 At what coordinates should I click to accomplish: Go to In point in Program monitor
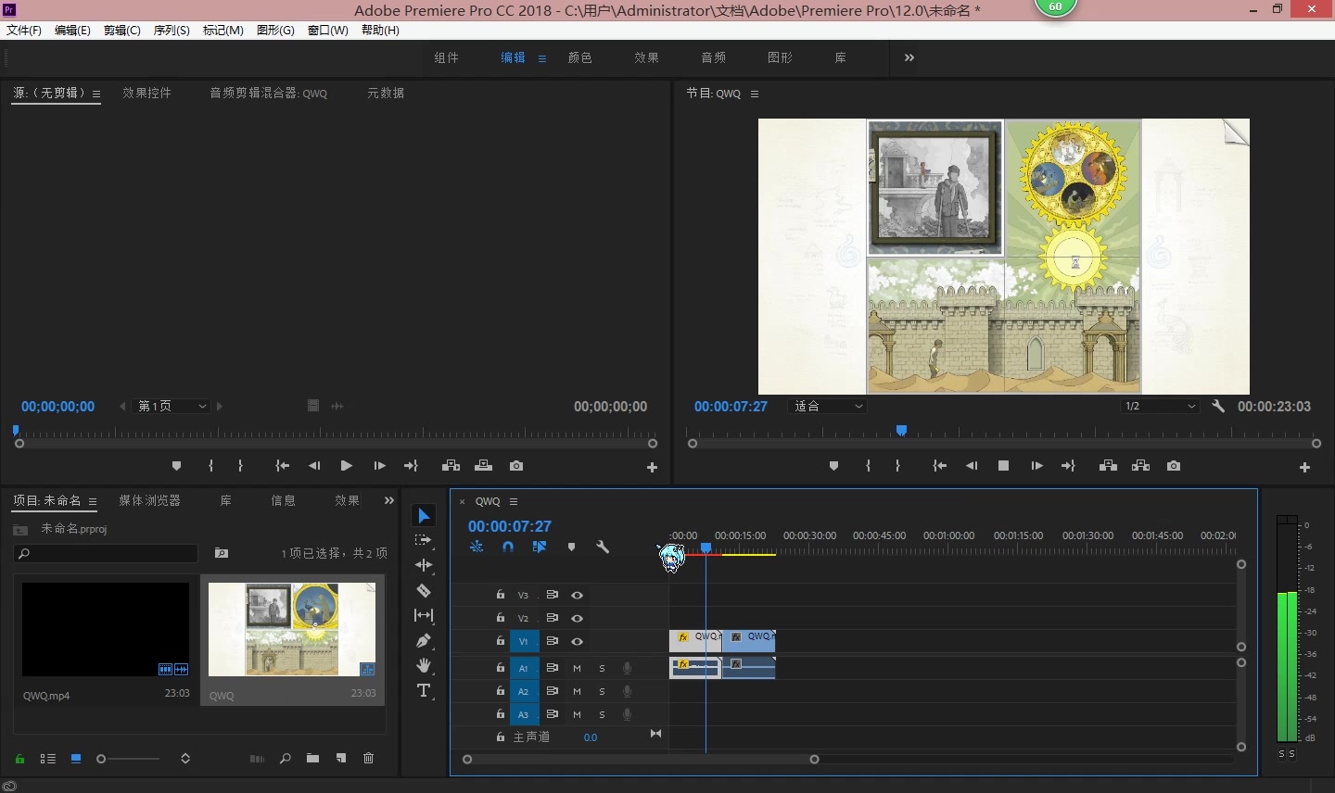939,466
